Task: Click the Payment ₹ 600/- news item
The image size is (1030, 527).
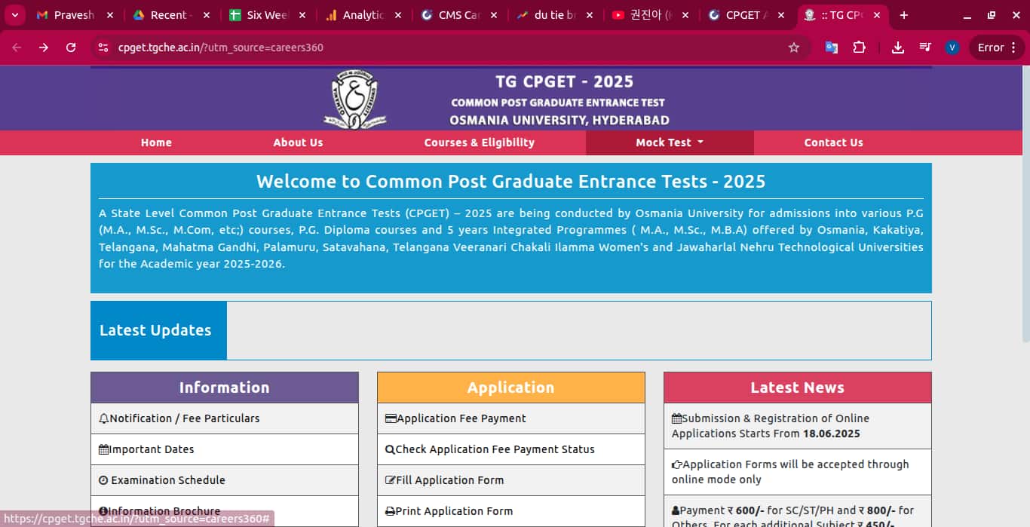Action: coord(798,513)
